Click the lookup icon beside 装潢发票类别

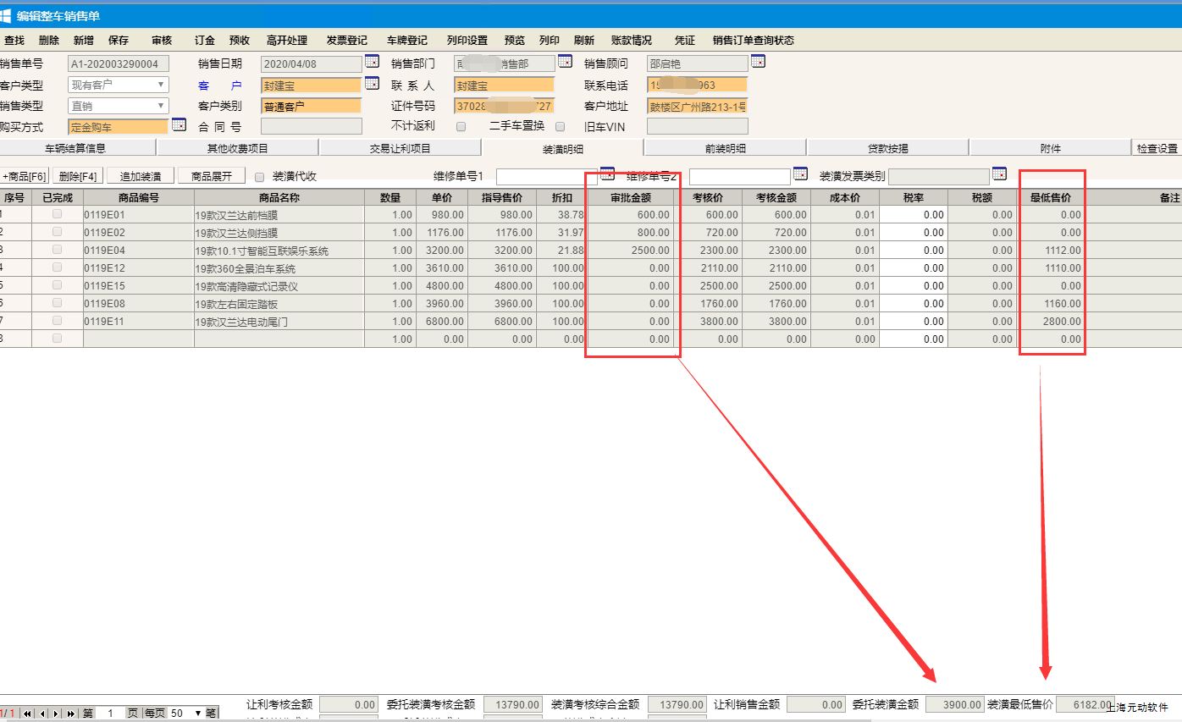[x=999, y=174]
